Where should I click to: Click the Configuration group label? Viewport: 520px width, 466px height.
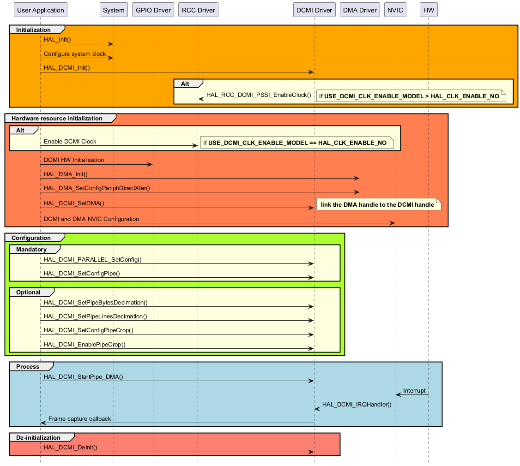(31, 238)
